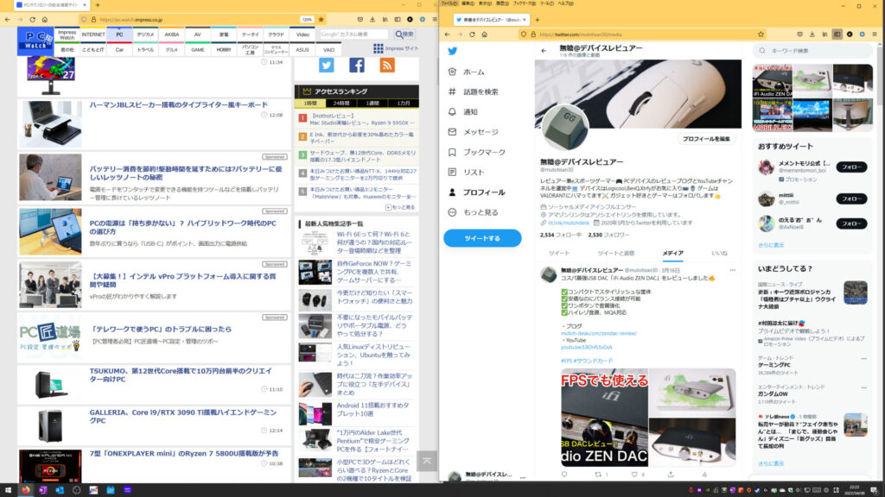The image size is (885, 497).
Task: Follow the first suggested account
Action: click(x=851, y=167)
